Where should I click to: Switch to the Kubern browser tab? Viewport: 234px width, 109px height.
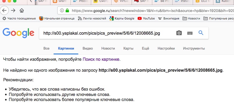[223, 2]
